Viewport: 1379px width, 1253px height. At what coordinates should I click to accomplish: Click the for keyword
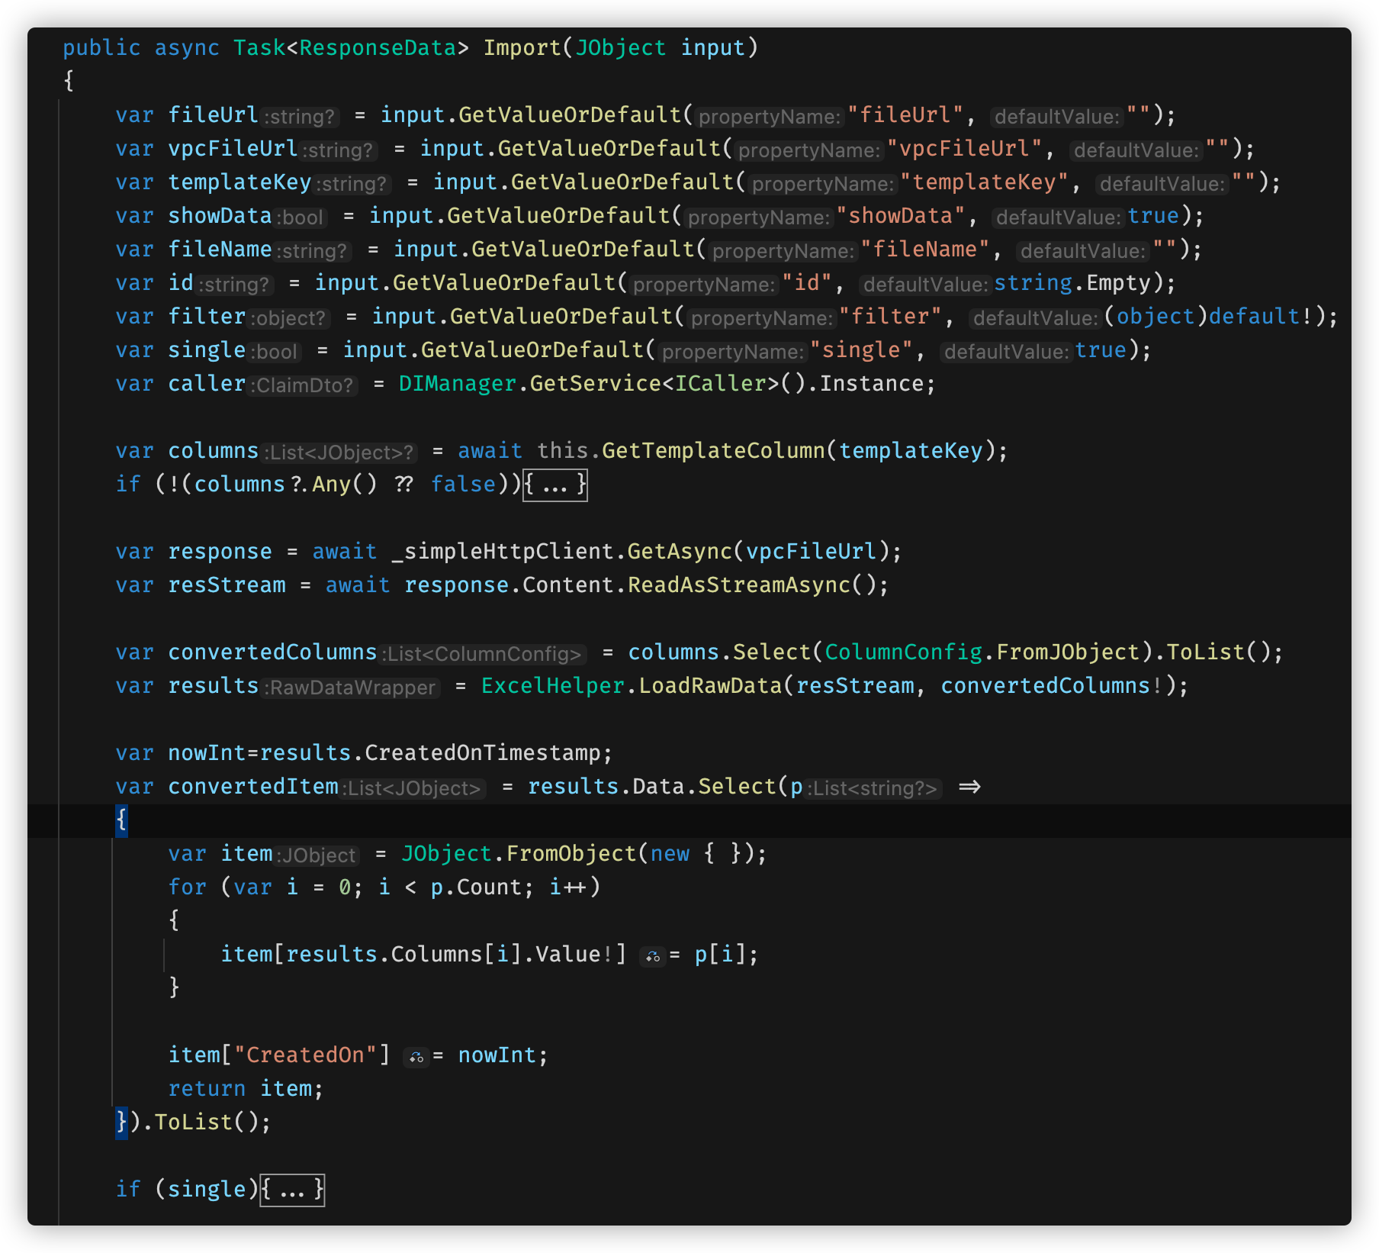(x=187, y=887)
